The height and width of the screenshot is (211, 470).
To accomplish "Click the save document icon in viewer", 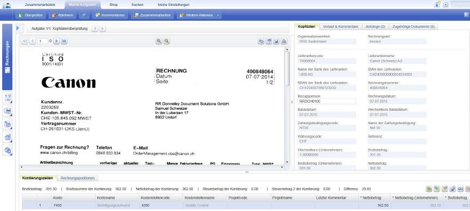I will point(276,41).
